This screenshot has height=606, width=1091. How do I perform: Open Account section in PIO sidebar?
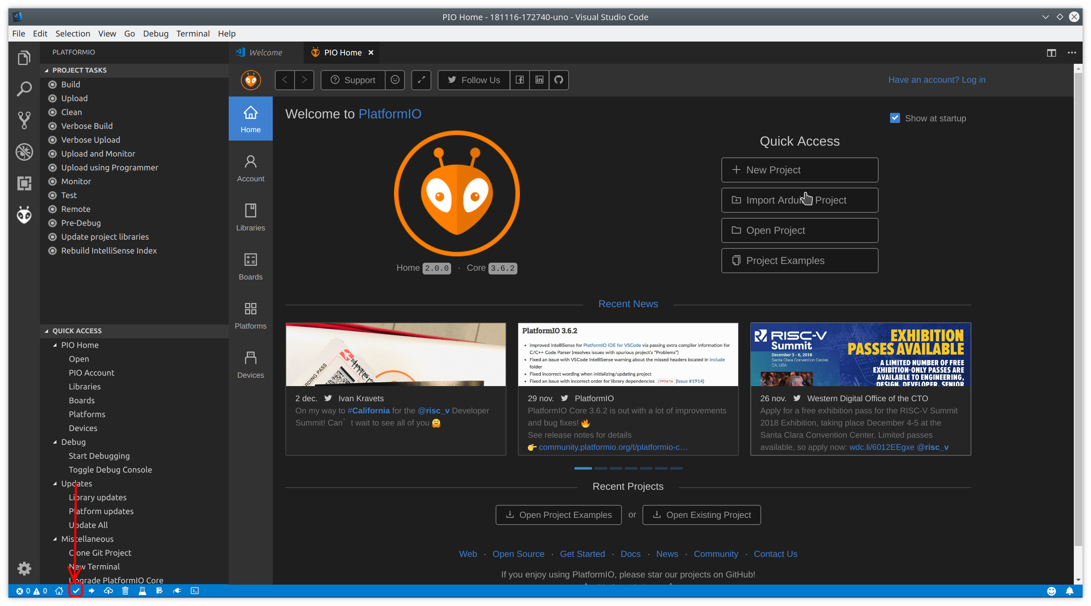coord(251,169)
